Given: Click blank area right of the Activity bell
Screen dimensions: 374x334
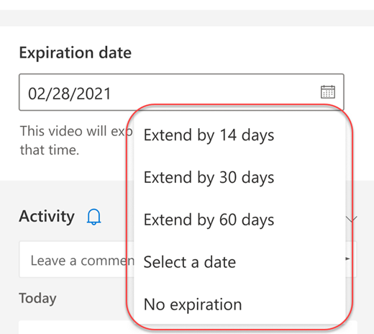Looking at the screenshot, I should (114, 217).
